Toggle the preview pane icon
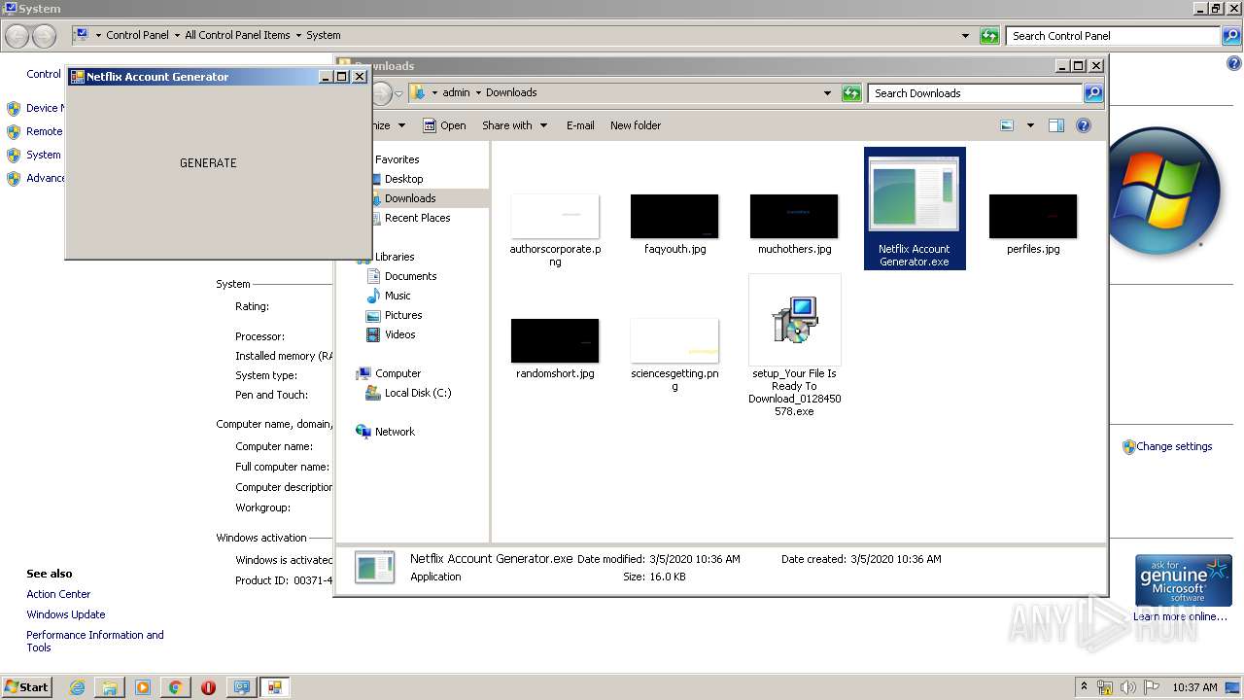The image size is (1244, 700). point(1056,125)
